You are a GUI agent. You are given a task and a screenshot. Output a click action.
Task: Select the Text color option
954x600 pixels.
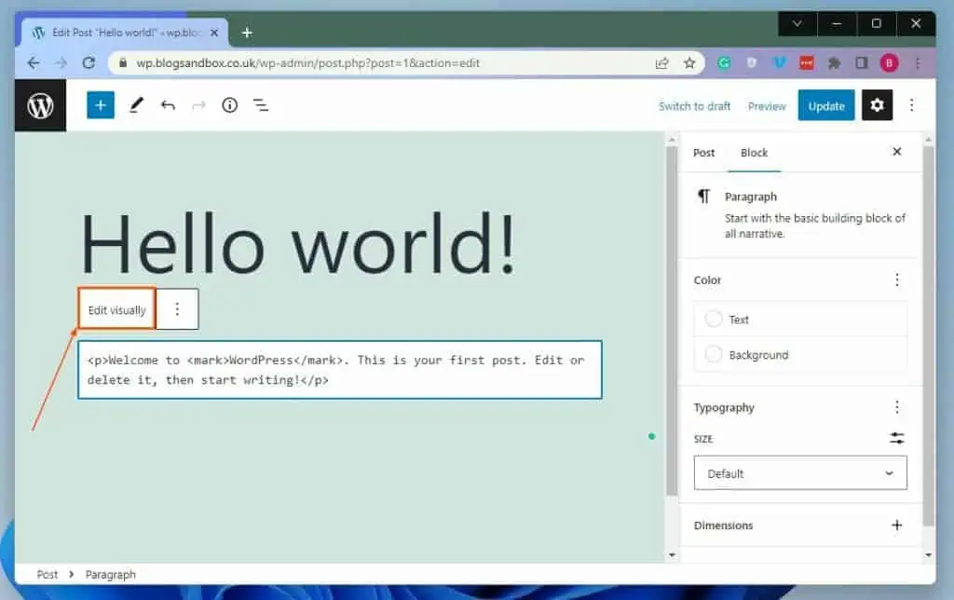pos(739,319)
